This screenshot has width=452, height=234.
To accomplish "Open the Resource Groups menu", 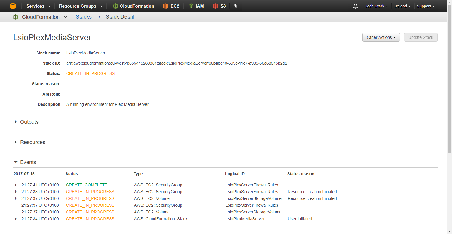I will point(81,6).
